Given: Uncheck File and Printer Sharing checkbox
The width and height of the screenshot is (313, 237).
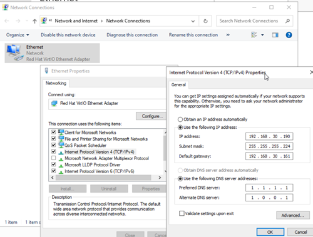Looking at the screenshot, I should click(54, 138).
